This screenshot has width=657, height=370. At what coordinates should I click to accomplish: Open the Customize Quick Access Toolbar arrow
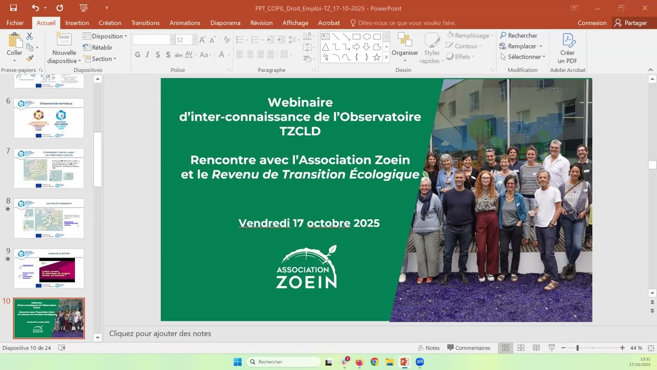point(107,8)
